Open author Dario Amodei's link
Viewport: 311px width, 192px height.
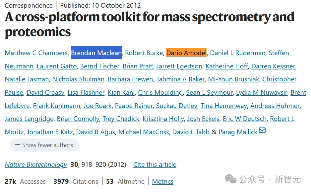tap(186, 53)
